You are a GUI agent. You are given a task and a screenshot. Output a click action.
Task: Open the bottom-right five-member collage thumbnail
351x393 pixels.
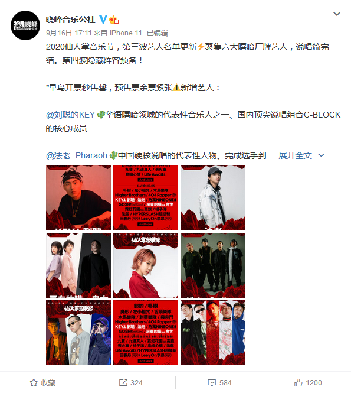click(x=213, y=333)
